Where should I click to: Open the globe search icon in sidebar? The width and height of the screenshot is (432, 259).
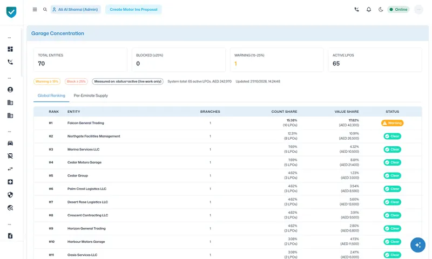coord(10,208)
